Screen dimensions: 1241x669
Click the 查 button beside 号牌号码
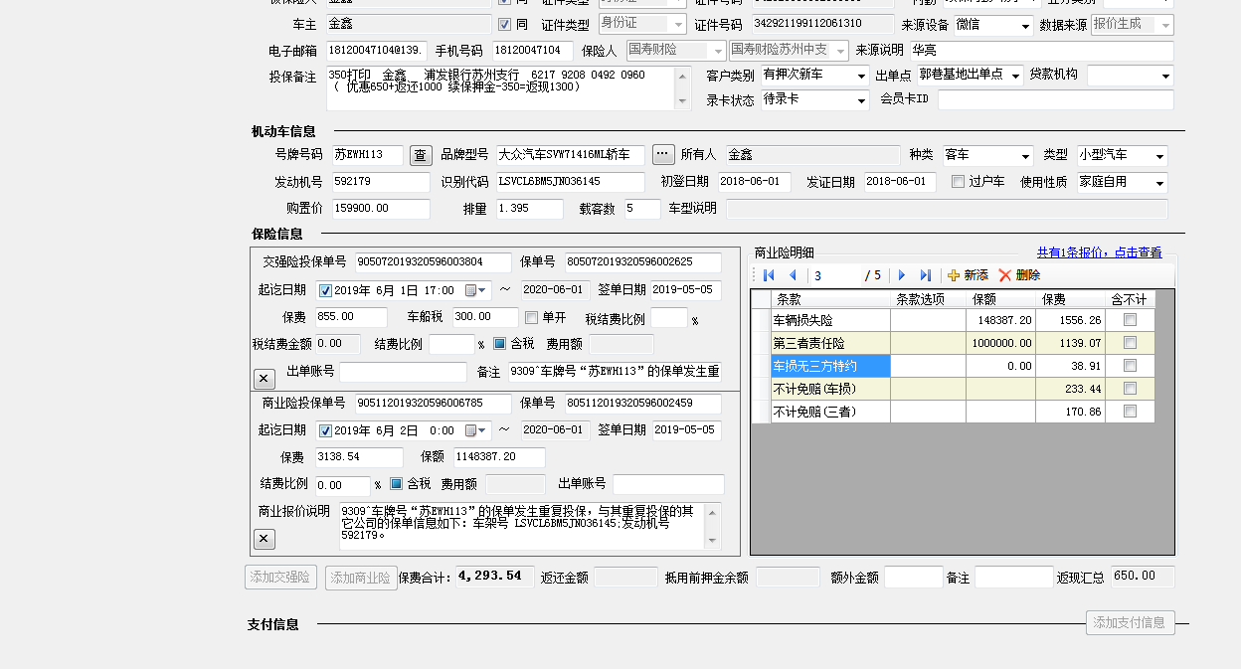(x=421, y=155)
